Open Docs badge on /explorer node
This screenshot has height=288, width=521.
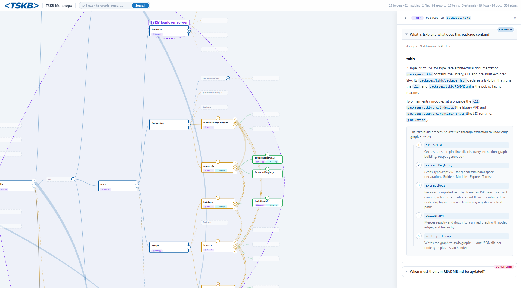(157, 34)
